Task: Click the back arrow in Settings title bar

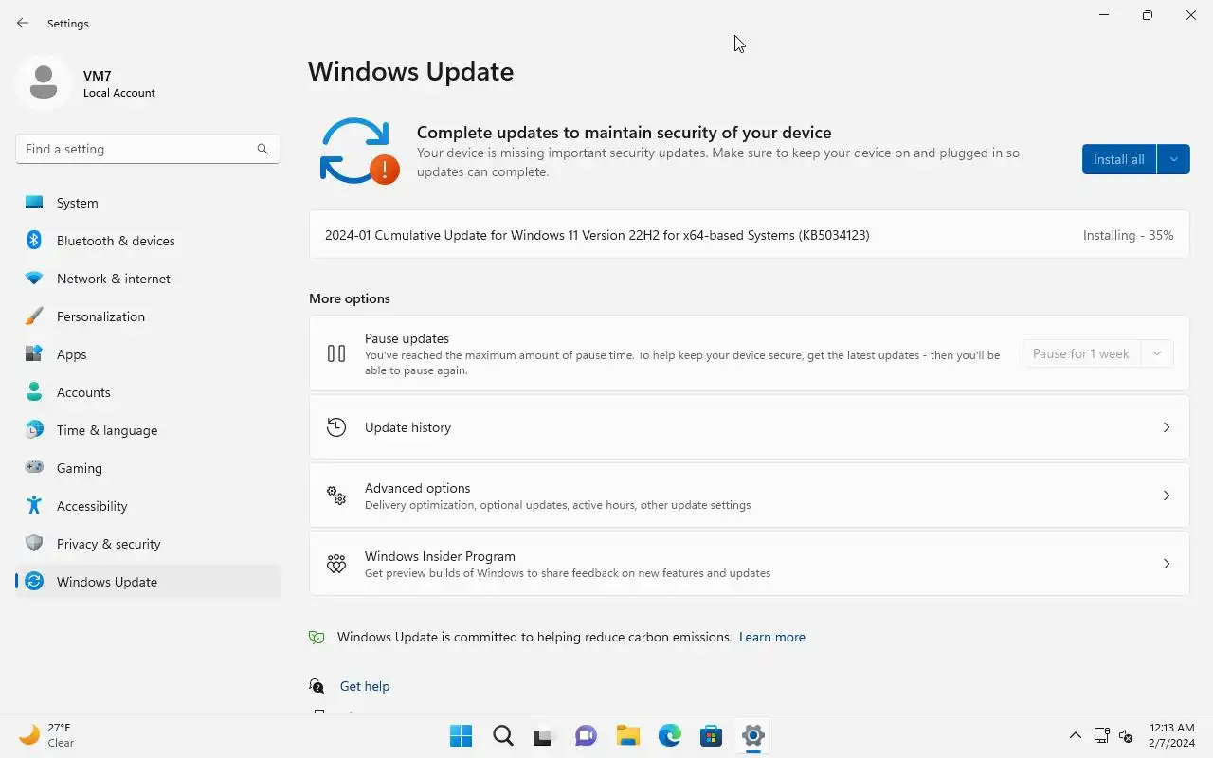Action: (23, 23)
